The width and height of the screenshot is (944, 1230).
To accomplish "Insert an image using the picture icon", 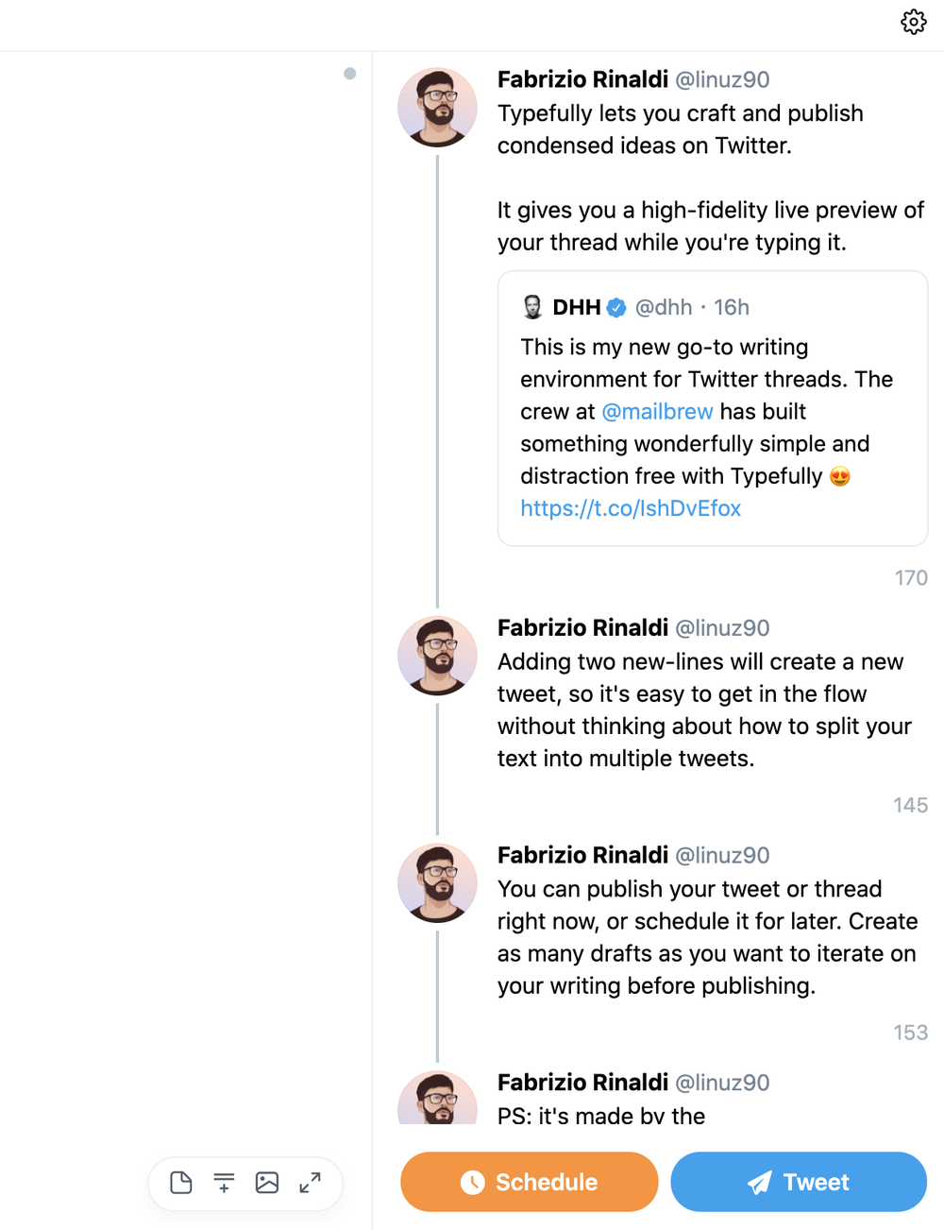I will 267,1182.
